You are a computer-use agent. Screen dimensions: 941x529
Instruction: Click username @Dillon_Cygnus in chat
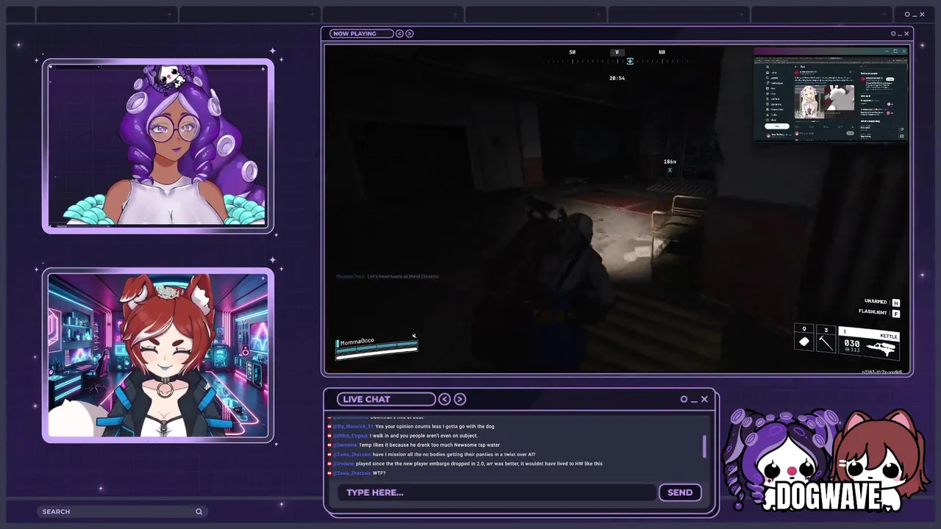coord(351,436)
